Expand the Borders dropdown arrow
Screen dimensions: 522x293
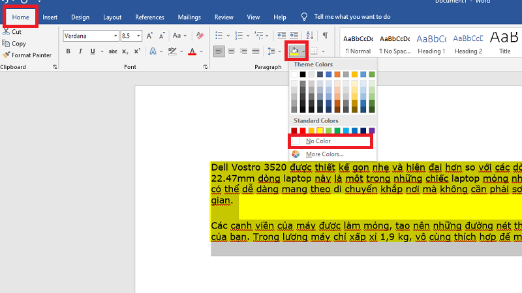pyautogui.click(x=323, y=51)
